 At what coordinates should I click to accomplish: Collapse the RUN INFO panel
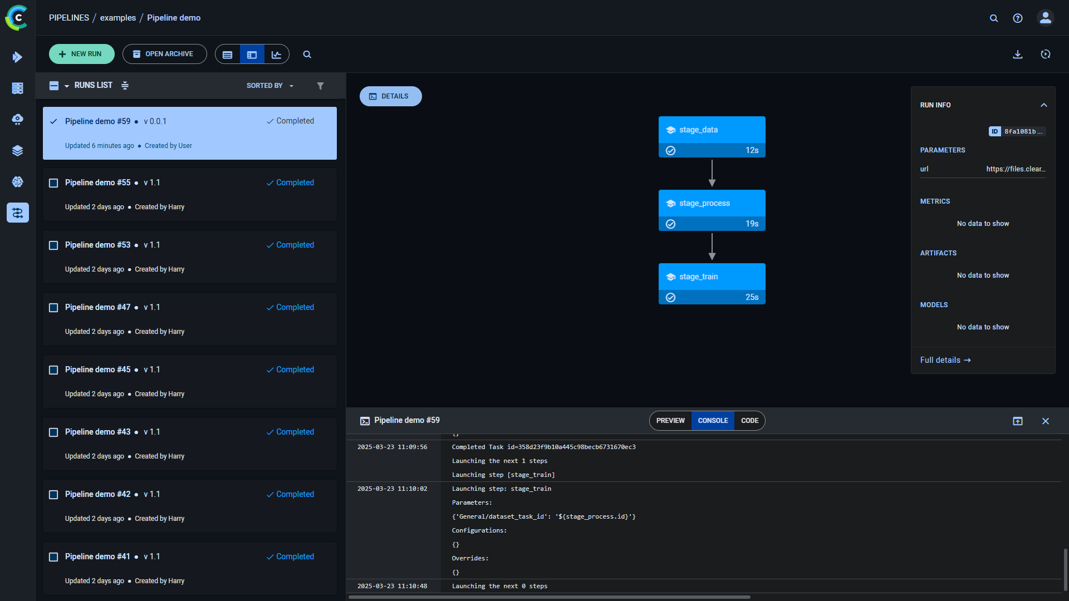(x=1043, y=105)
